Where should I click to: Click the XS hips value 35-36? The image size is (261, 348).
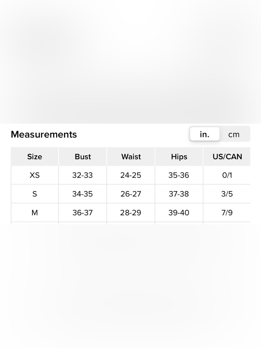(179, 175)
